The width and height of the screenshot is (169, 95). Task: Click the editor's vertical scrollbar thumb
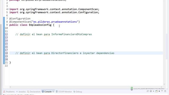[x=167, y=46]
